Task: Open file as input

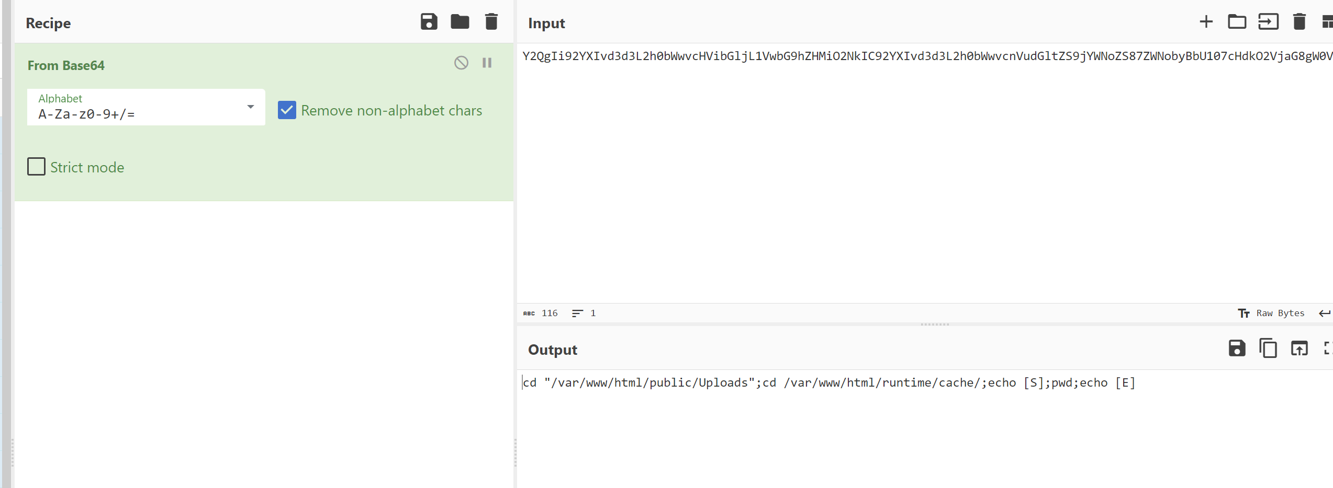Action: [x=1268, y=22]
